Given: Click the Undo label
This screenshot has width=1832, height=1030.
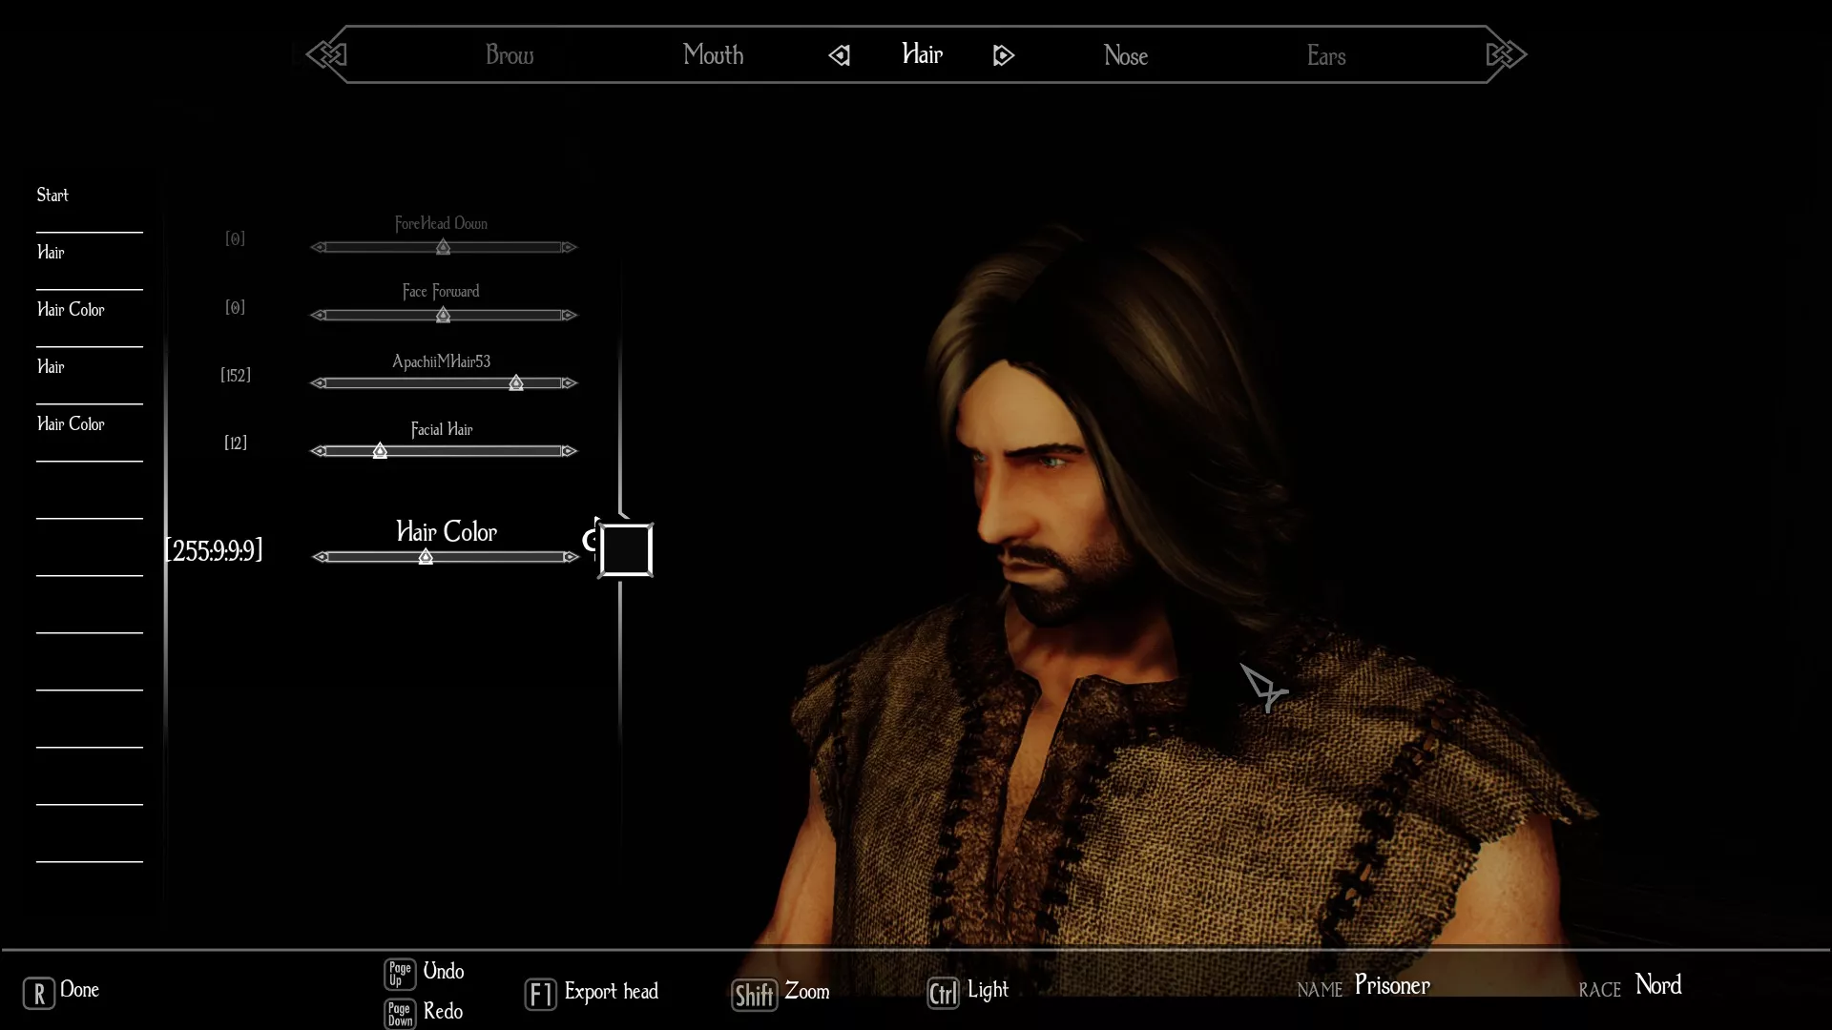Looking at the screenshot, I should coord(444,971).
